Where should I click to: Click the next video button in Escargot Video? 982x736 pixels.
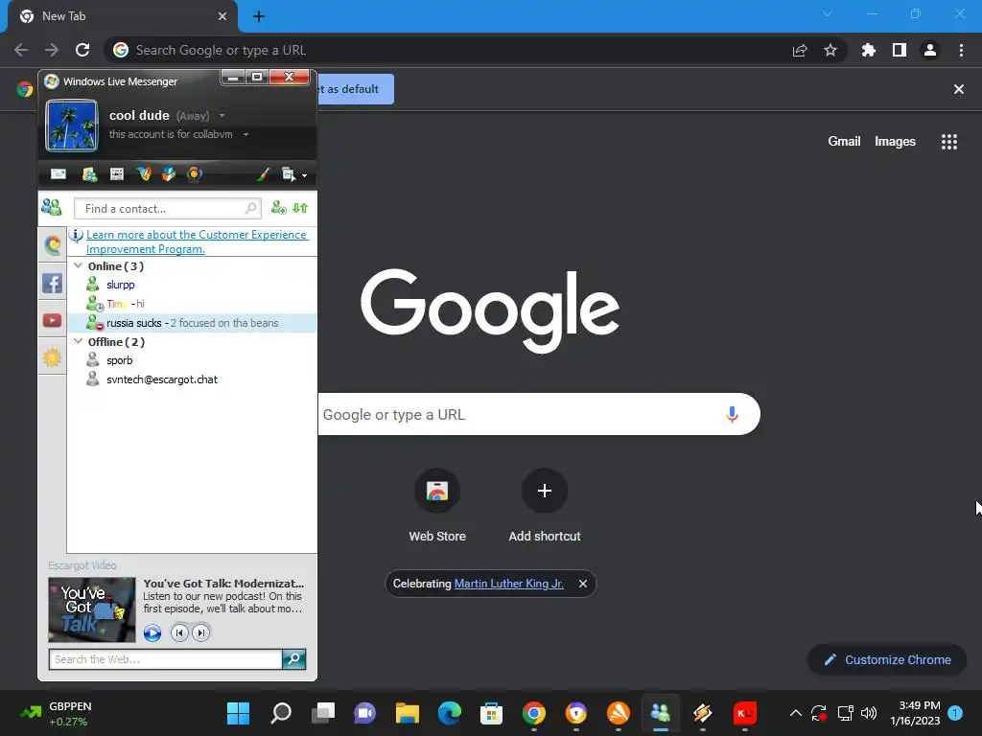[201, 632]
